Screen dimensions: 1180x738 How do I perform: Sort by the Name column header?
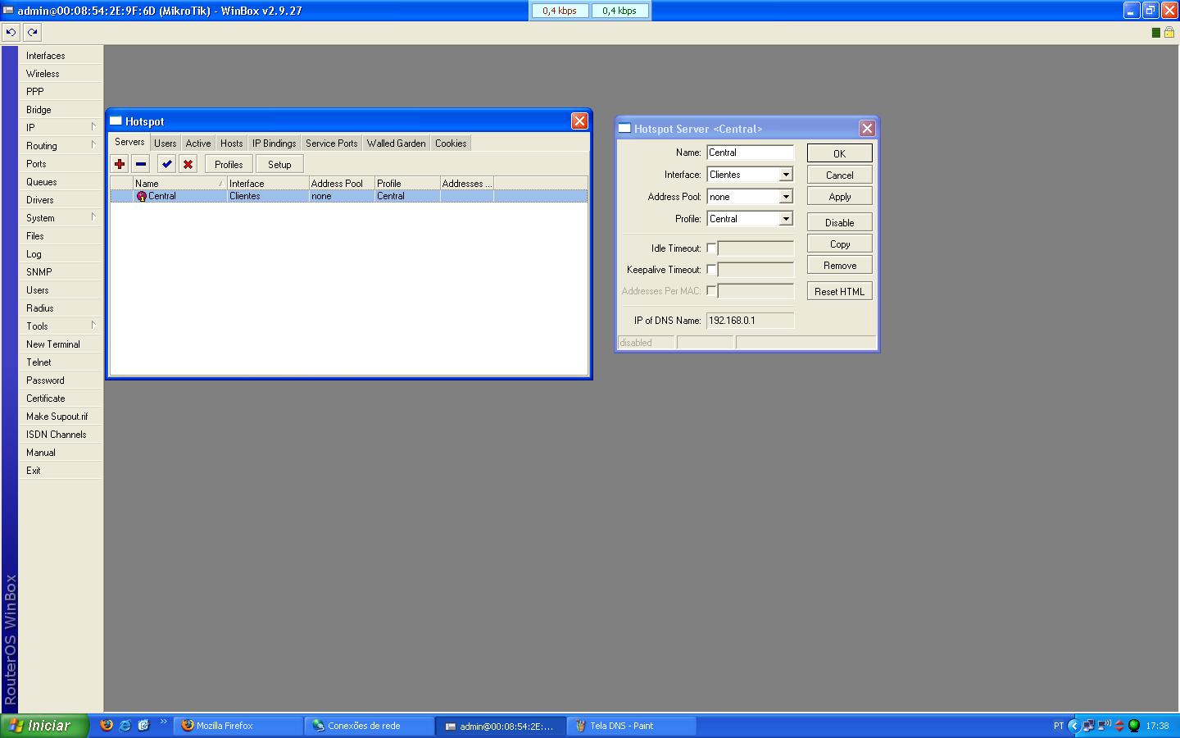click(x=179, y=183)
